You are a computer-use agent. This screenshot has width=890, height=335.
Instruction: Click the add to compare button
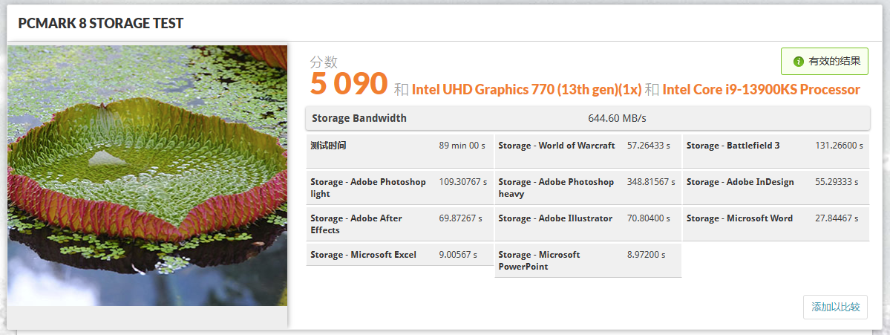tap(835, 307)
